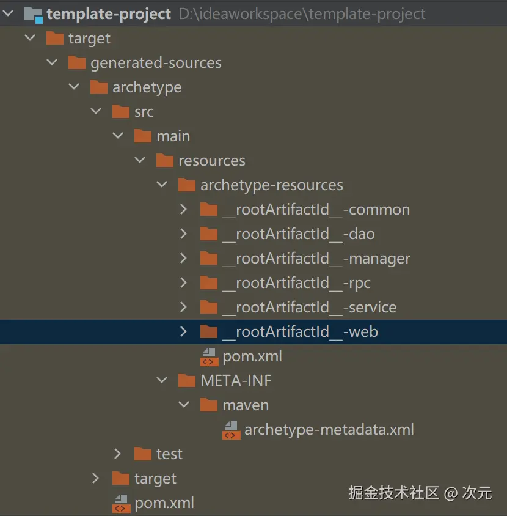Select the __rootArtifactId__-manager folder label

(316, 259)
